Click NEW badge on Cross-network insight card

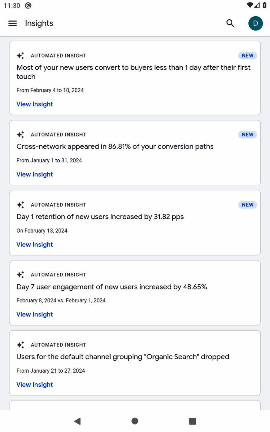pyautogui.click(x=247, y=135)
